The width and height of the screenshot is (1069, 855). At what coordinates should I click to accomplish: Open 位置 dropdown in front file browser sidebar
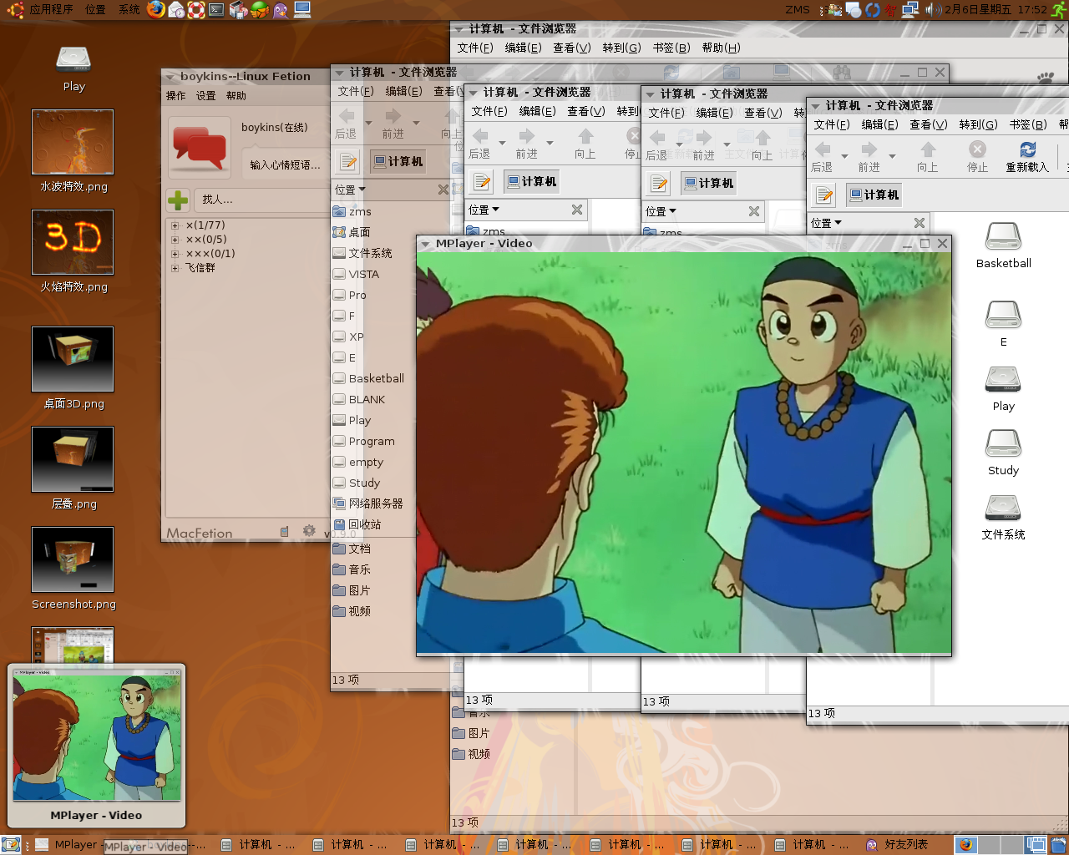(826, 223)
